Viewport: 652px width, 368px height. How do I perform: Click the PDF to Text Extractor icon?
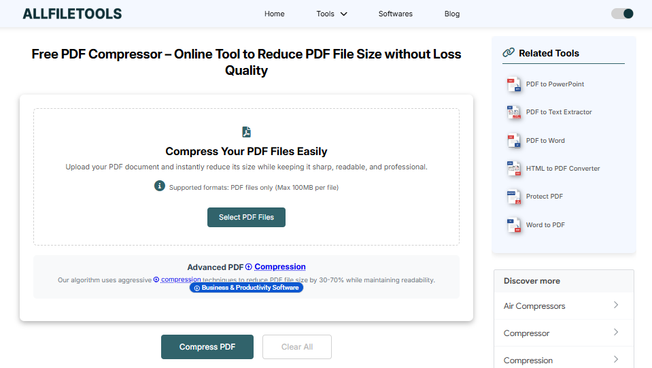pos(514,112)
